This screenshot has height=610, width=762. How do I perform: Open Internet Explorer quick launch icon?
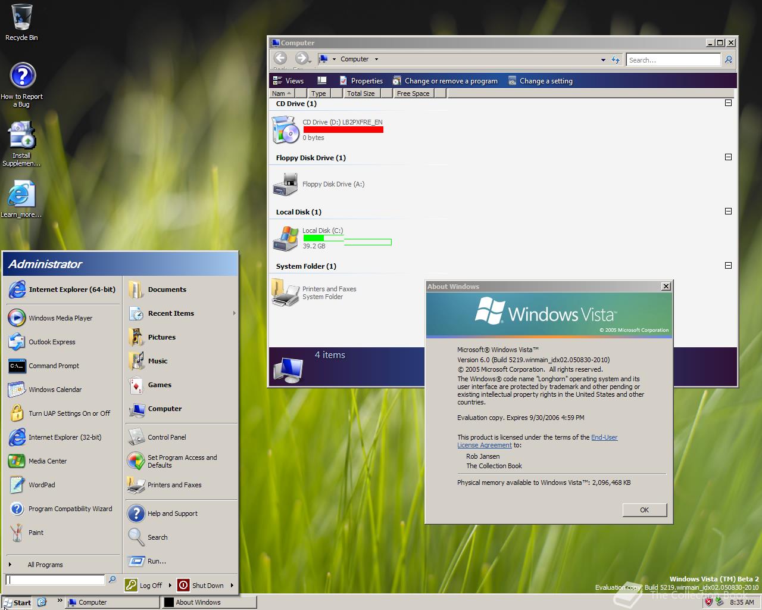point(42,602)
